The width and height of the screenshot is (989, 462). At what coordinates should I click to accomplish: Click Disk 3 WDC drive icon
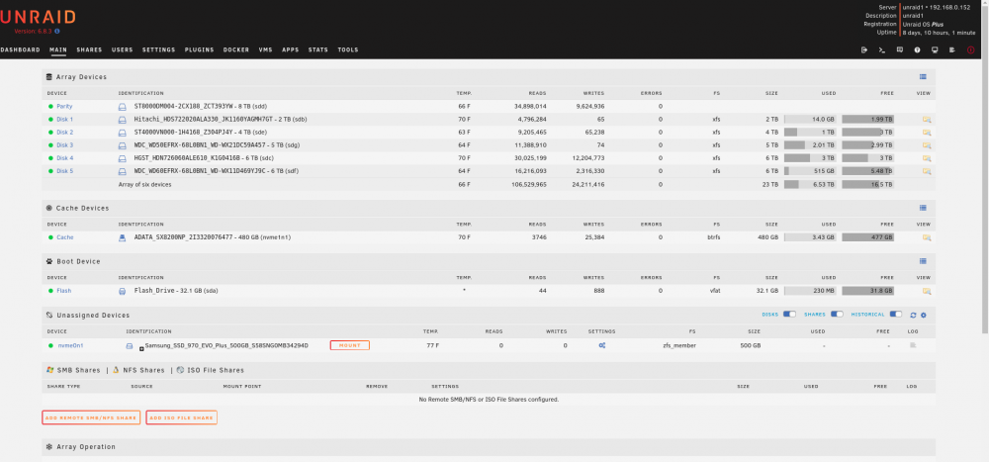coord(123,145)
